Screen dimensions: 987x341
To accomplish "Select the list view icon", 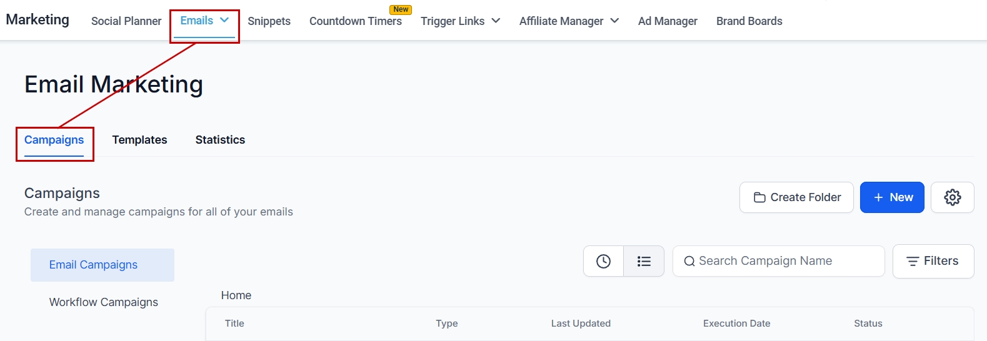I will click(644, 261).
